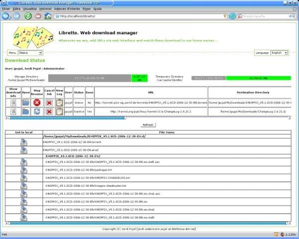Cancel the Inactive ChangeLog job

click(49, 112)
